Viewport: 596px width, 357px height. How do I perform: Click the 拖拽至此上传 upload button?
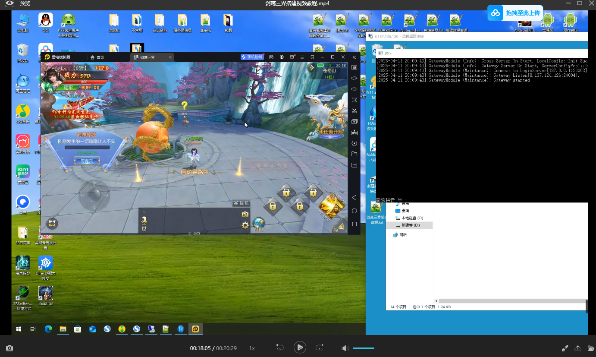pos(515,13)
